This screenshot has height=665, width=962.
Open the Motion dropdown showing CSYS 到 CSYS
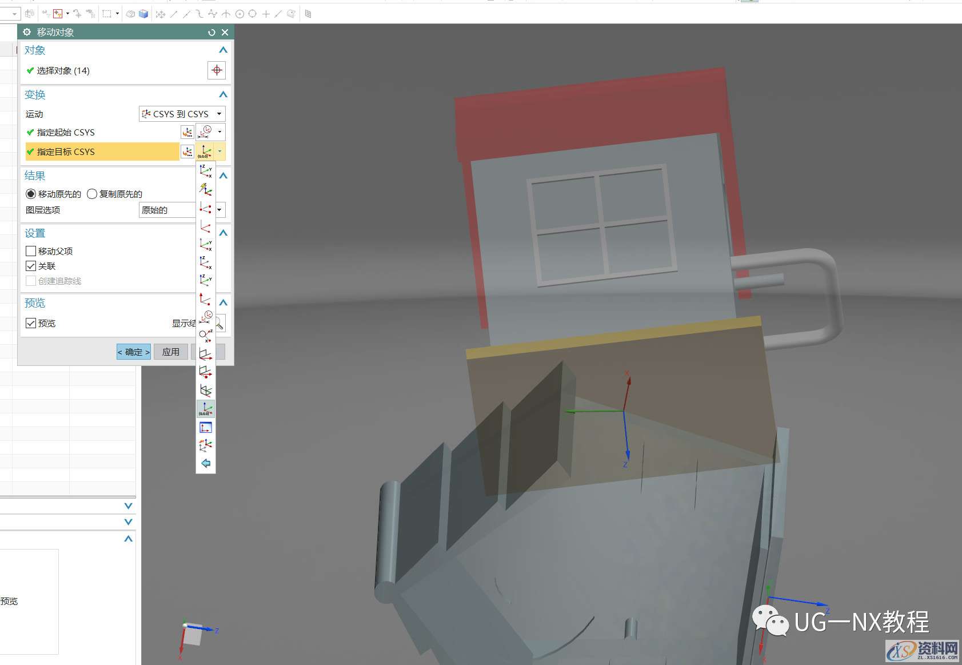pyautogui.click(x=182, y=114)
